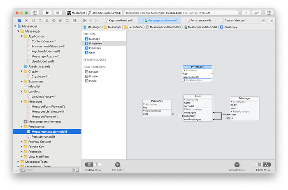This screenshot has height=190, width=288.
Task: Select the Default configuration
Action: pos(104,72)
